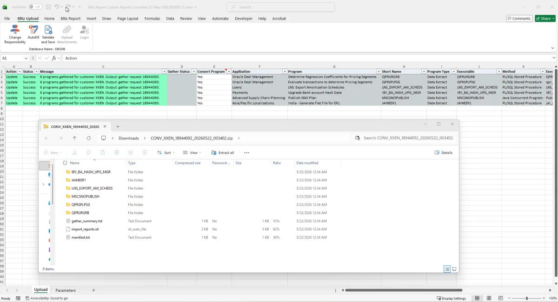Open the Page Layout ribbon tab

128,19
